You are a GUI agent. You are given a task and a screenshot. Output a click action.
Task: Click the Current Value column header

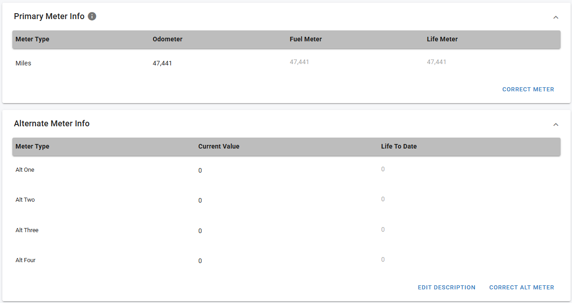click(x=219, y=146)
